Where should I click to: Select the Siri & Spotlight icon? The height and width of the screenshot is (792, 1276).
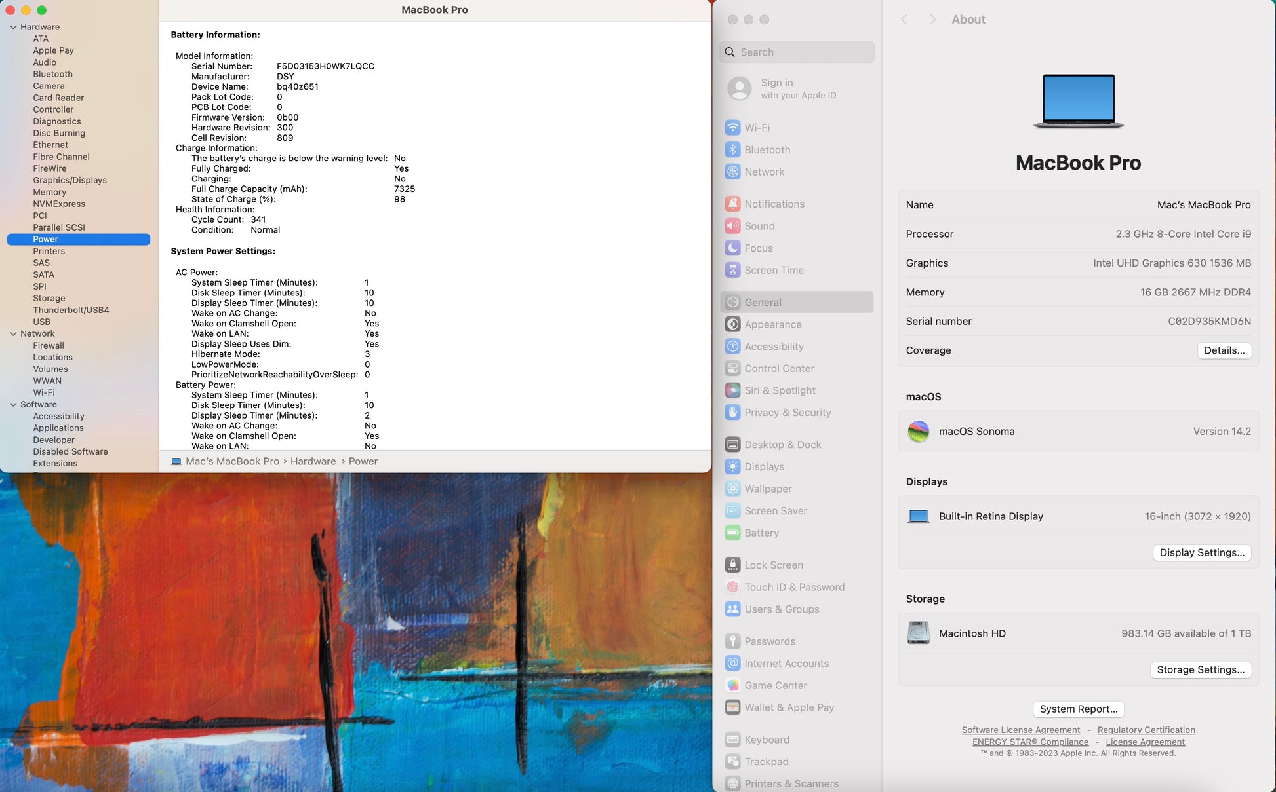[732, 390]
